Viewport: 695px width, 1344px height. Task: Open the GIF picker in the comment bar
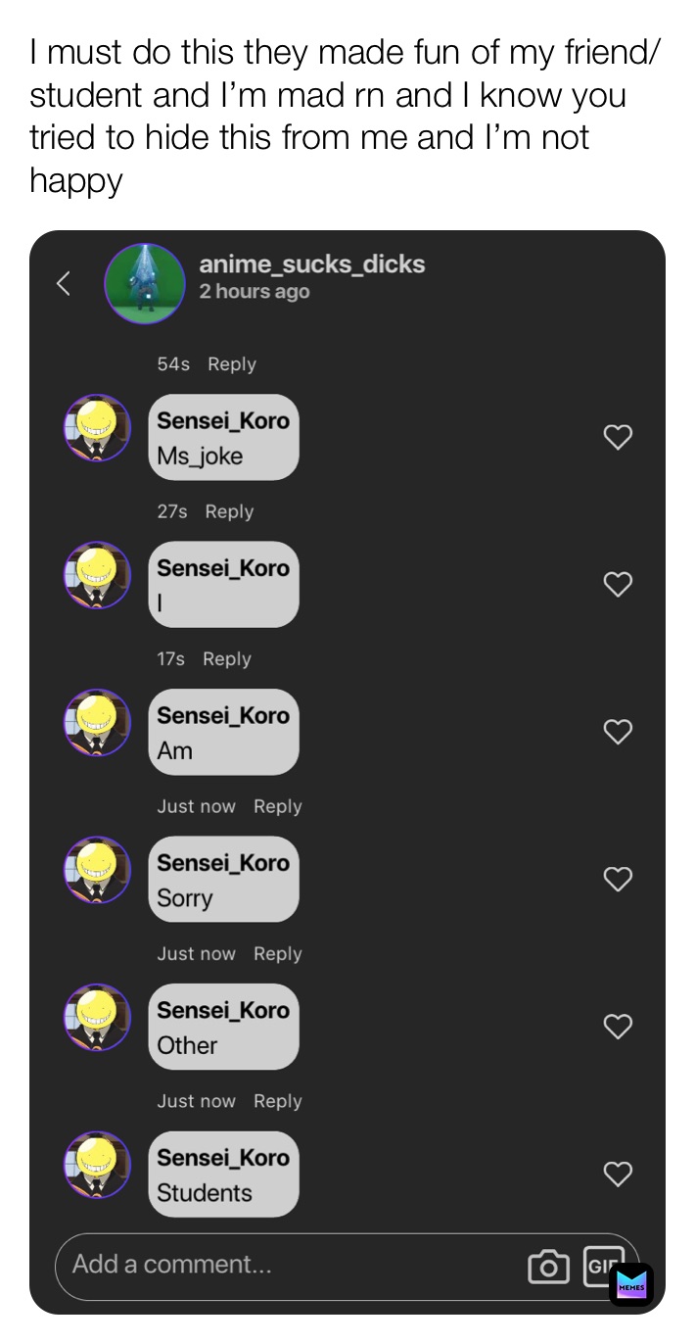pos(605,1267)
